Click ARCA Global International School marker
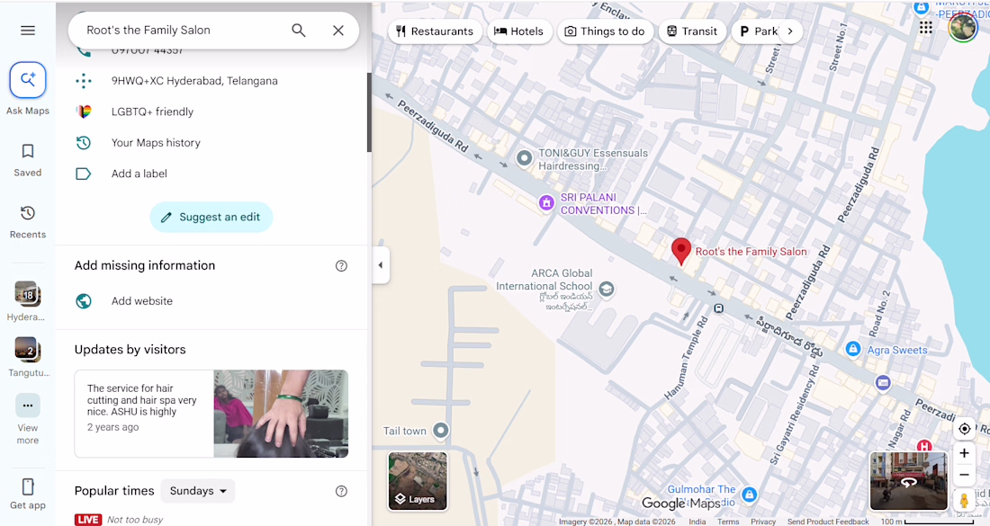 point(606,289)
